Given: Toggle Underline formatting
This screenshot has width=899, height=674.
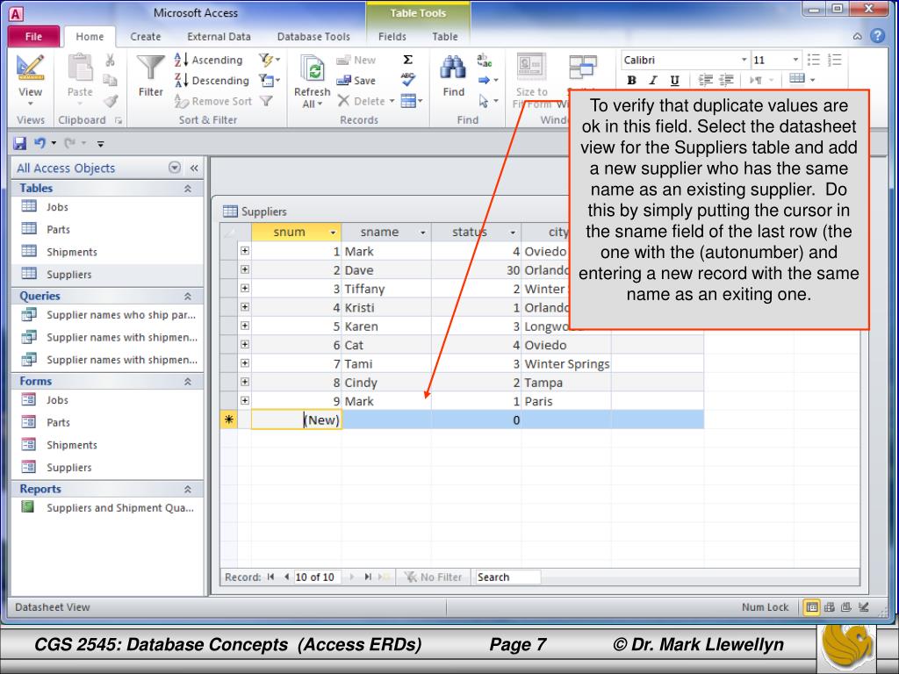Looking at the screenshot, I should [x=674, y=80].
